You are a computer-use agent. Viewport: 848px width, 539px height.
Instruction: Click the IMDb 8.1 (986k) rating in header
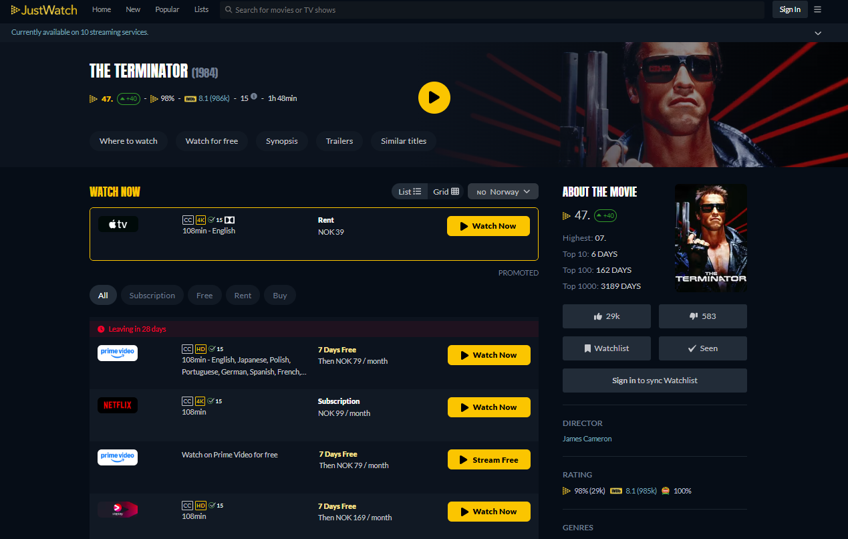click(x=207, y=98)
